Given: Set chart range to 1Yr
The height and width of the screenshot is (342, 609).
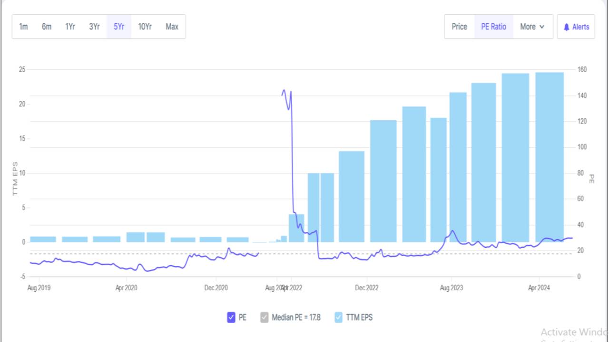Looking at the screenshot, I should pyautogui.click(x=70, y=27).
